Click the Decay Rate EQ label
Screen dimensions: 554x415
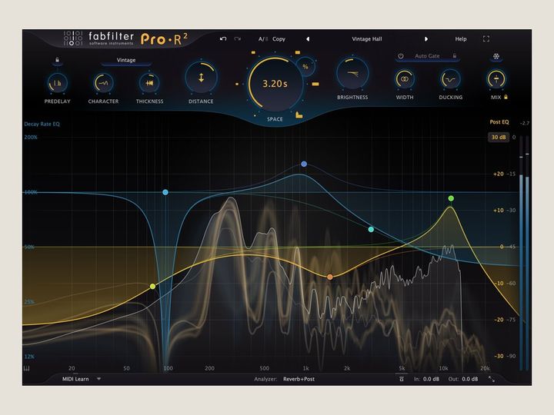[42, 124]
